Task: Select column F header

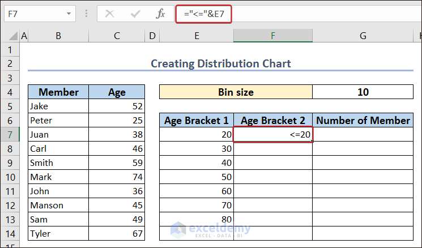Action: 272,36
